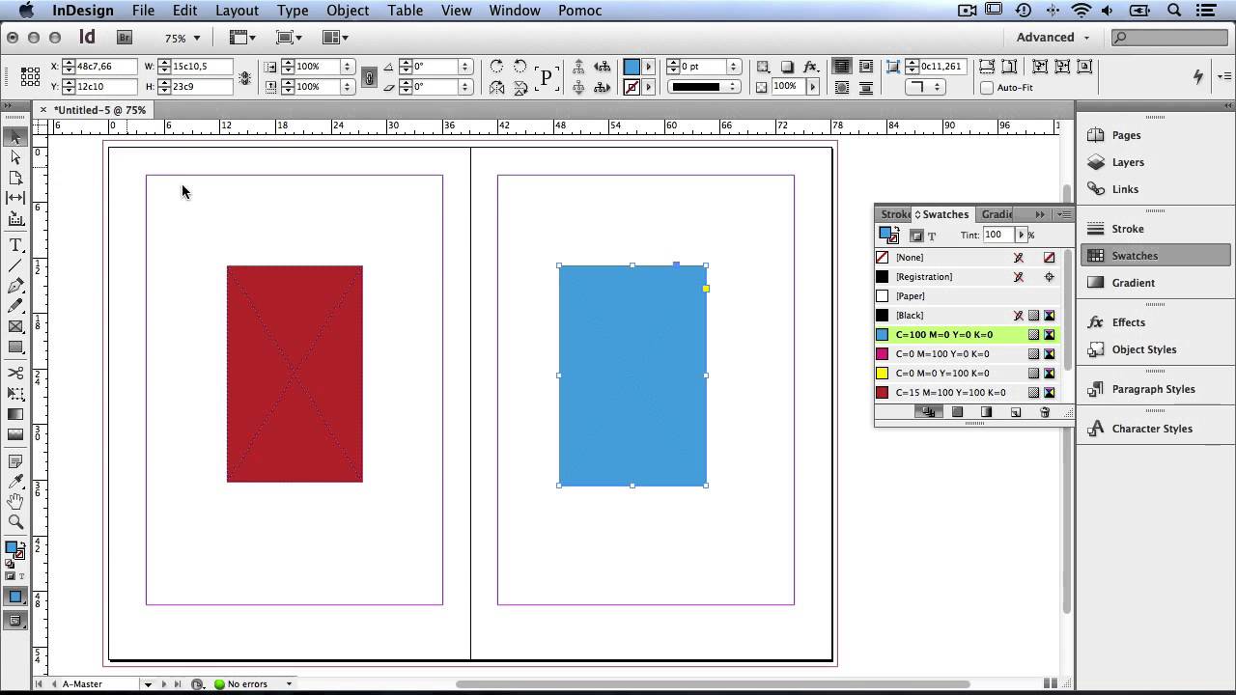
Task: Toggle constrain width and height proportions
Action: 245,77
